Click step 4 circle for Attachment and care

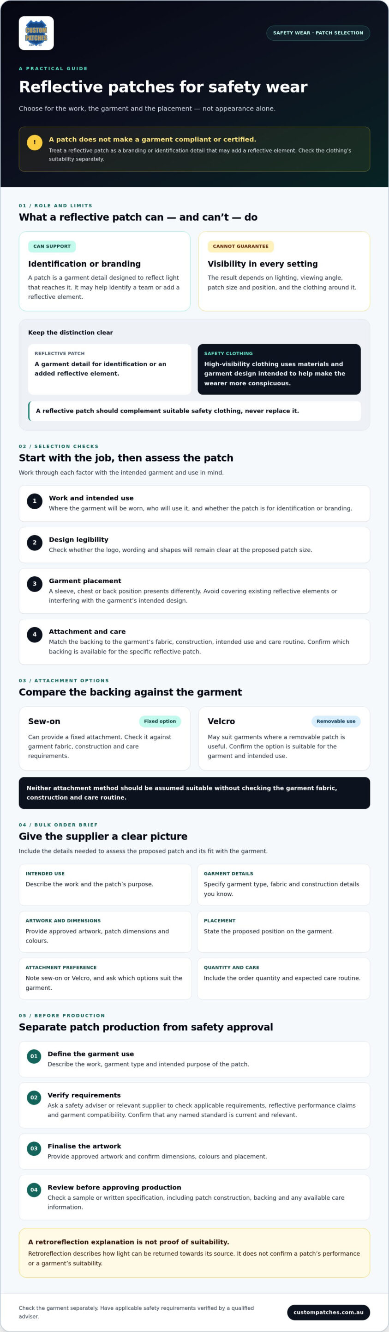(35, 635)
